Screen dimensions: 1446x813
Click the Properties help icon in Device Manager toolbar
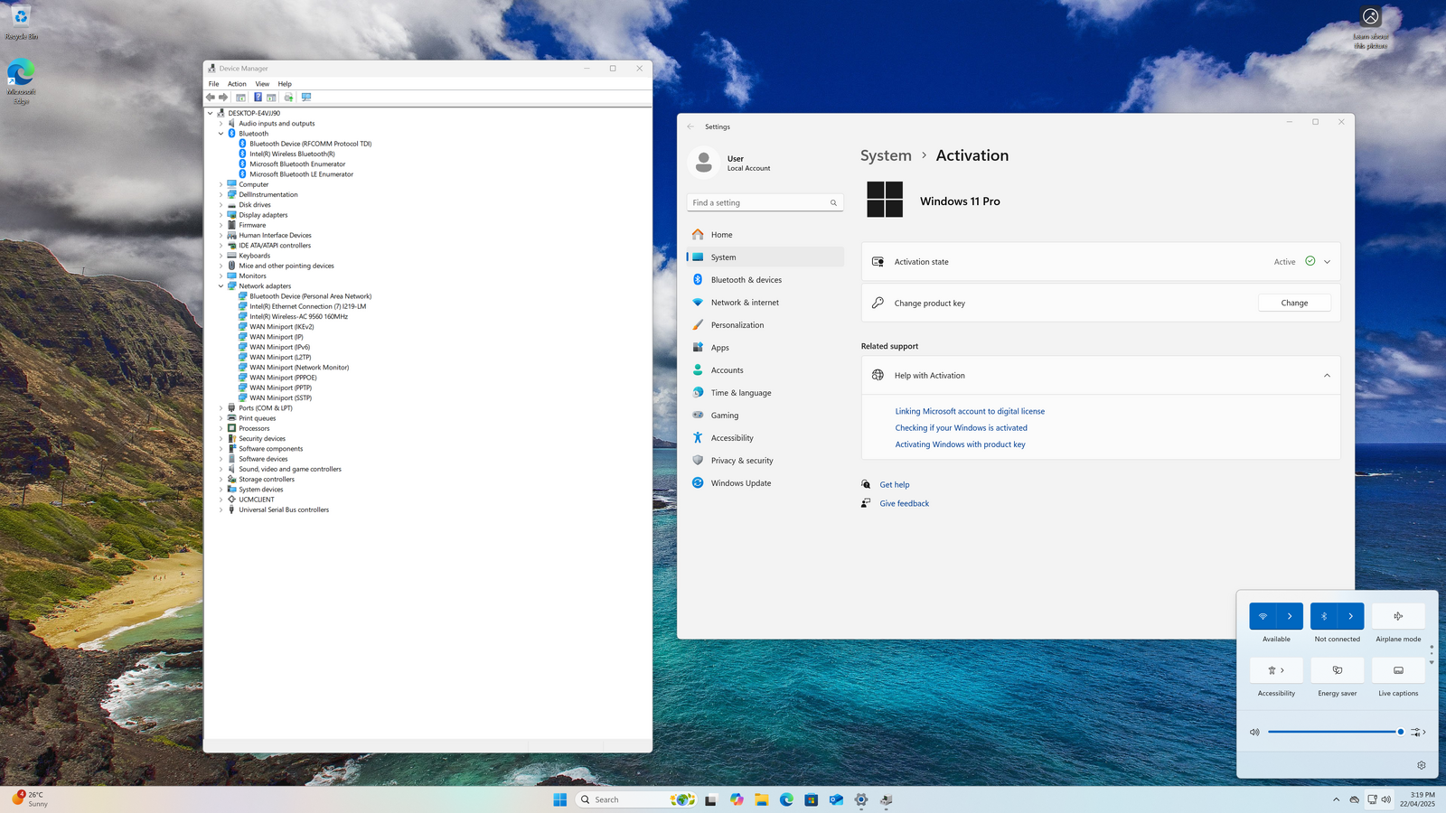(x=258, y=98)
